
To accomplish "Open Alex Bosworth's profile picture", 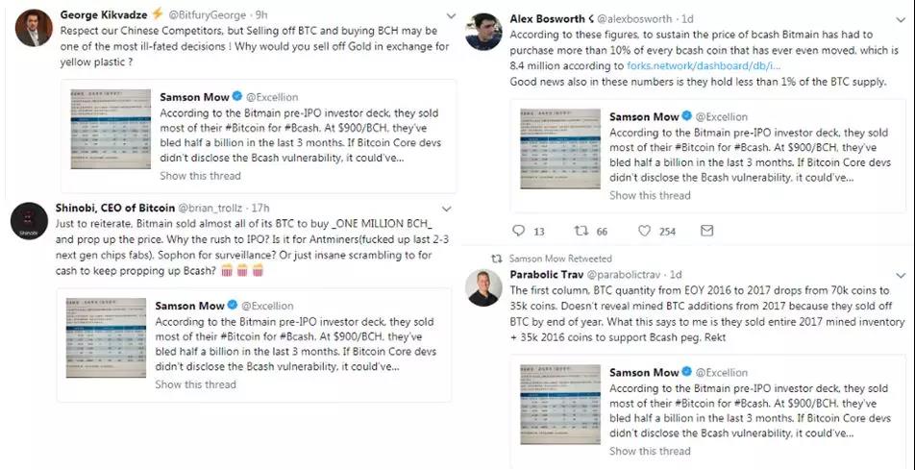I will (483, 33).
